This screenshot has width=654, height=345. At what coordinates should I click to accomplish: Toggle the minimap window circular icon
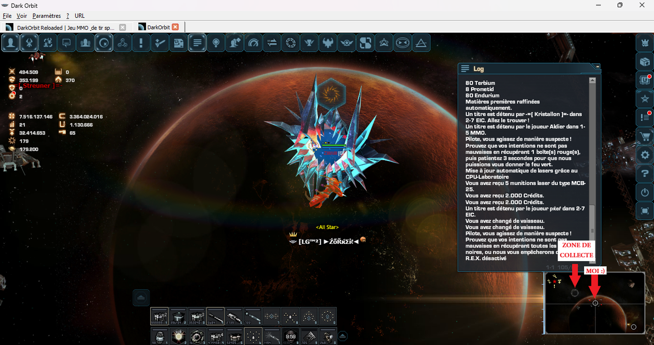[x=104, y=43]
